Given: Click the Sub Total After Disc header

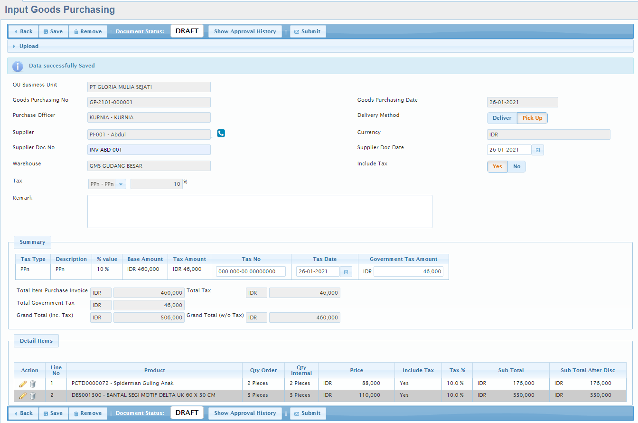Looking at the screenshot, I should click(588, 370).
